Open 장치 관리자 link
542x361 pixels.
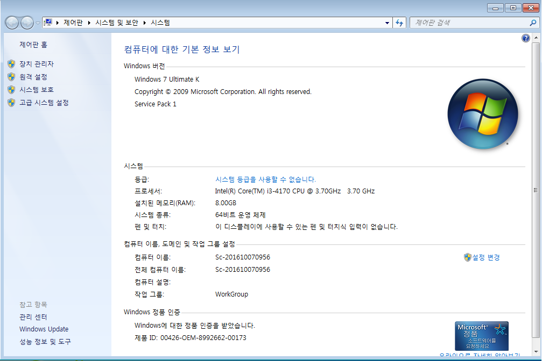(37, 64)
